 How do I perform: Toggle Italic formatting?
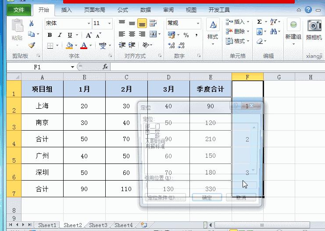tap(60, 35)
